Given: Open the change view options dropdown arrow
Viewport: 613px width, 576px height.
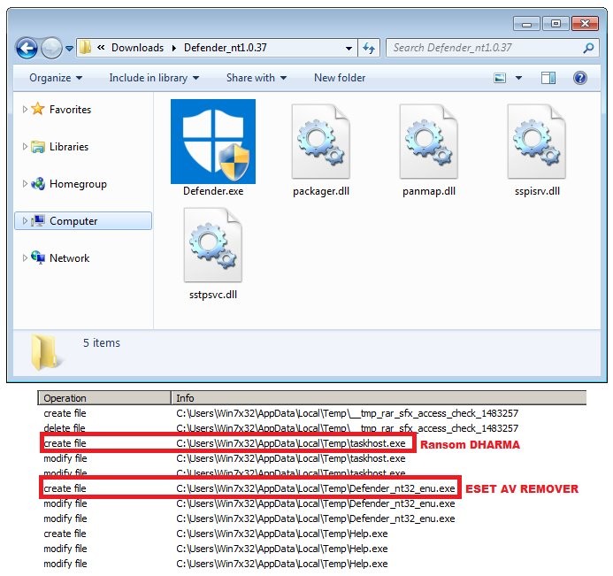Looking at the screenshot, I should coord(519,78).
